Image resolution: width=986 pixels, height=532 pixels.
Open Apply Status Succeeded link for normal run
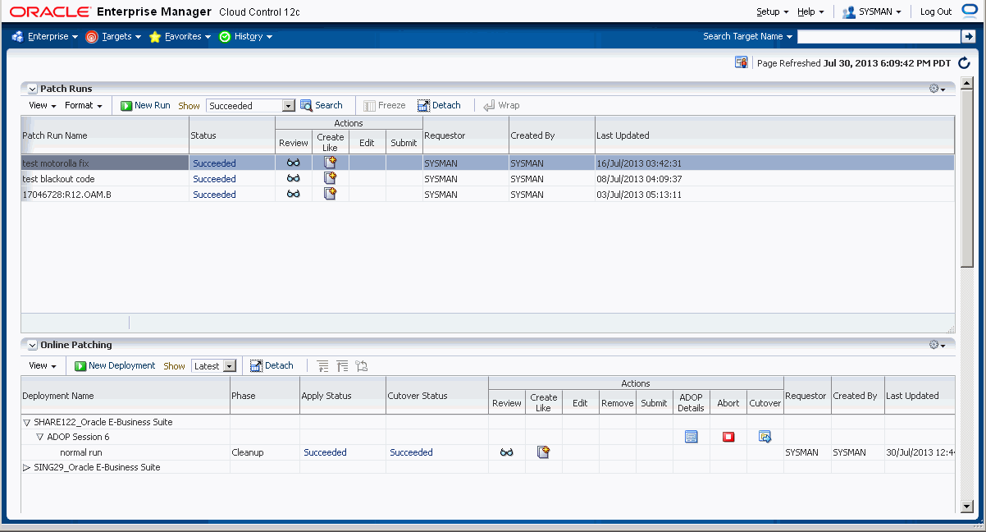(325, 452)
